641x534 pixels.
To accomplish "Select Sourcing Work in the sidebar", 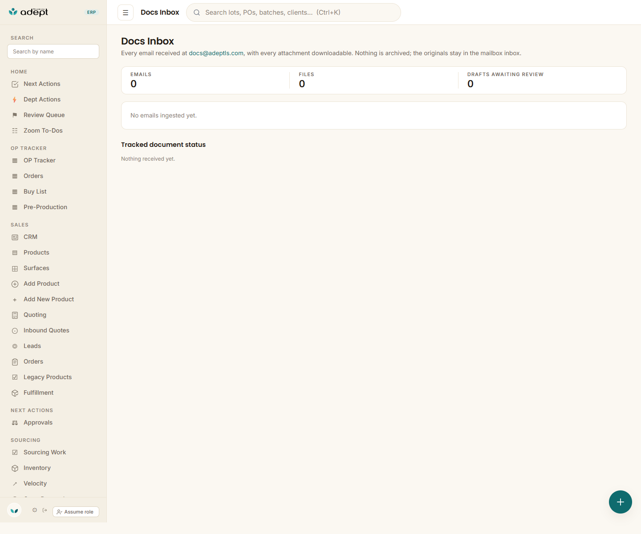I will point(53,453).
